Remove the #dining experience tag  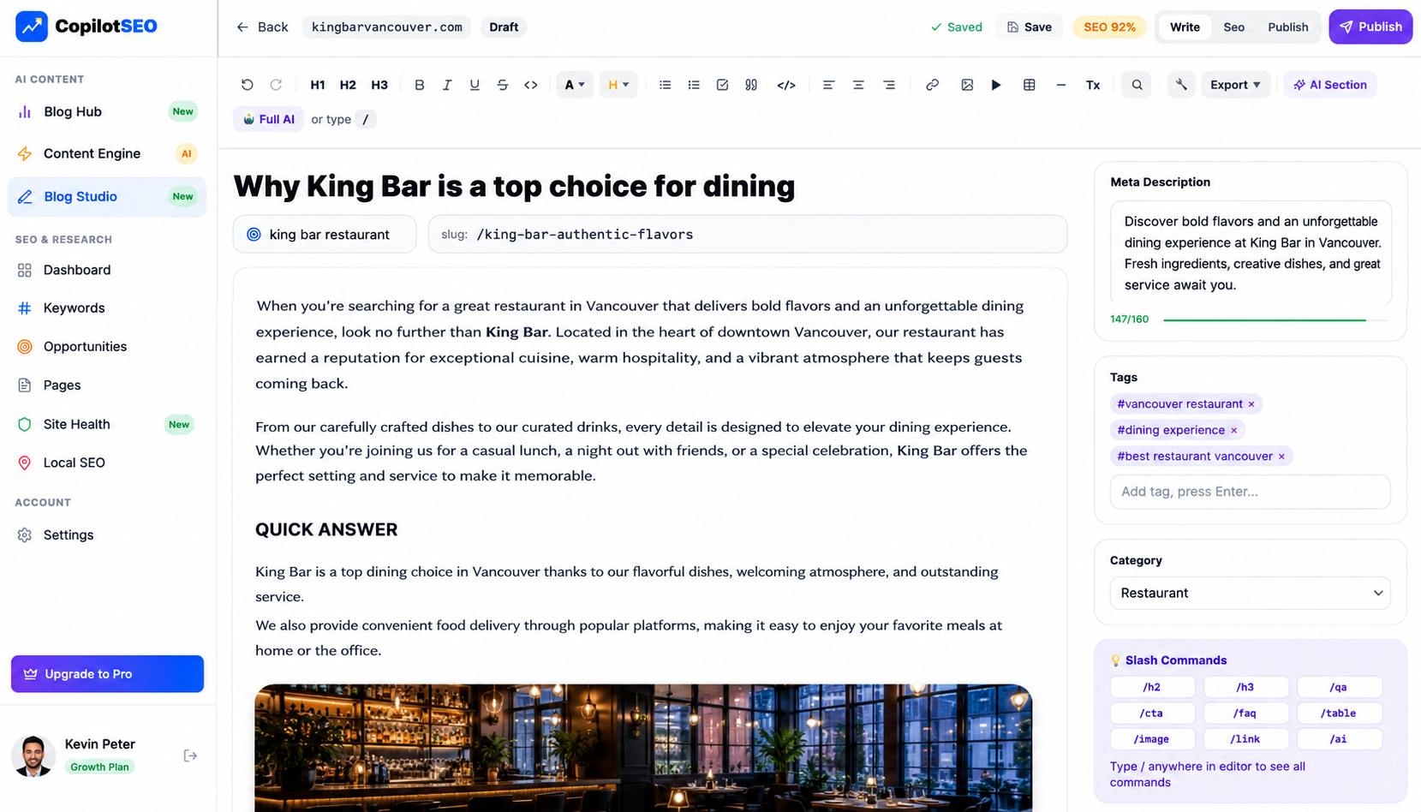click(1233, 430)
